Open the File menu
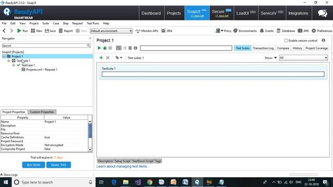The height and width of the screenshot is (187, 333). point(4,23)
